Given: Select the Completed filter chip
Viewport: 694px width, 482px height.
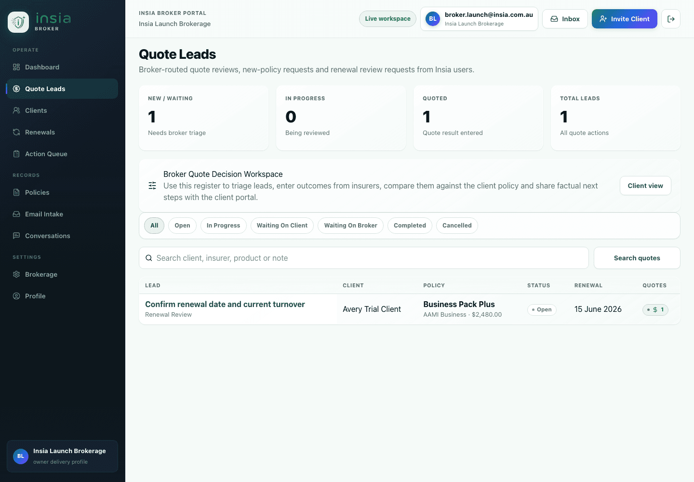Looking at the screenshot, I should (410, 226).
